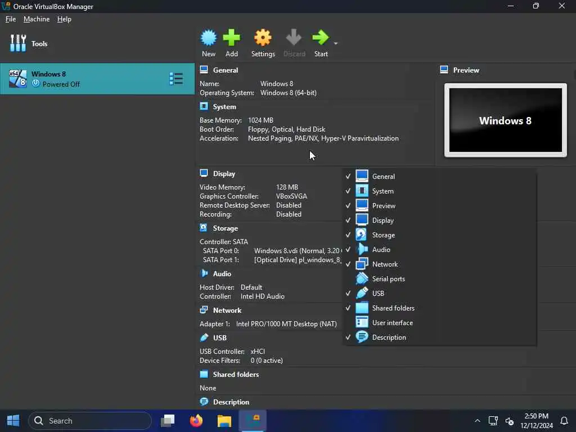576x432 pixels.
Task: Open the Windows 8 machine tools list icon
Action: pos(176,79)
